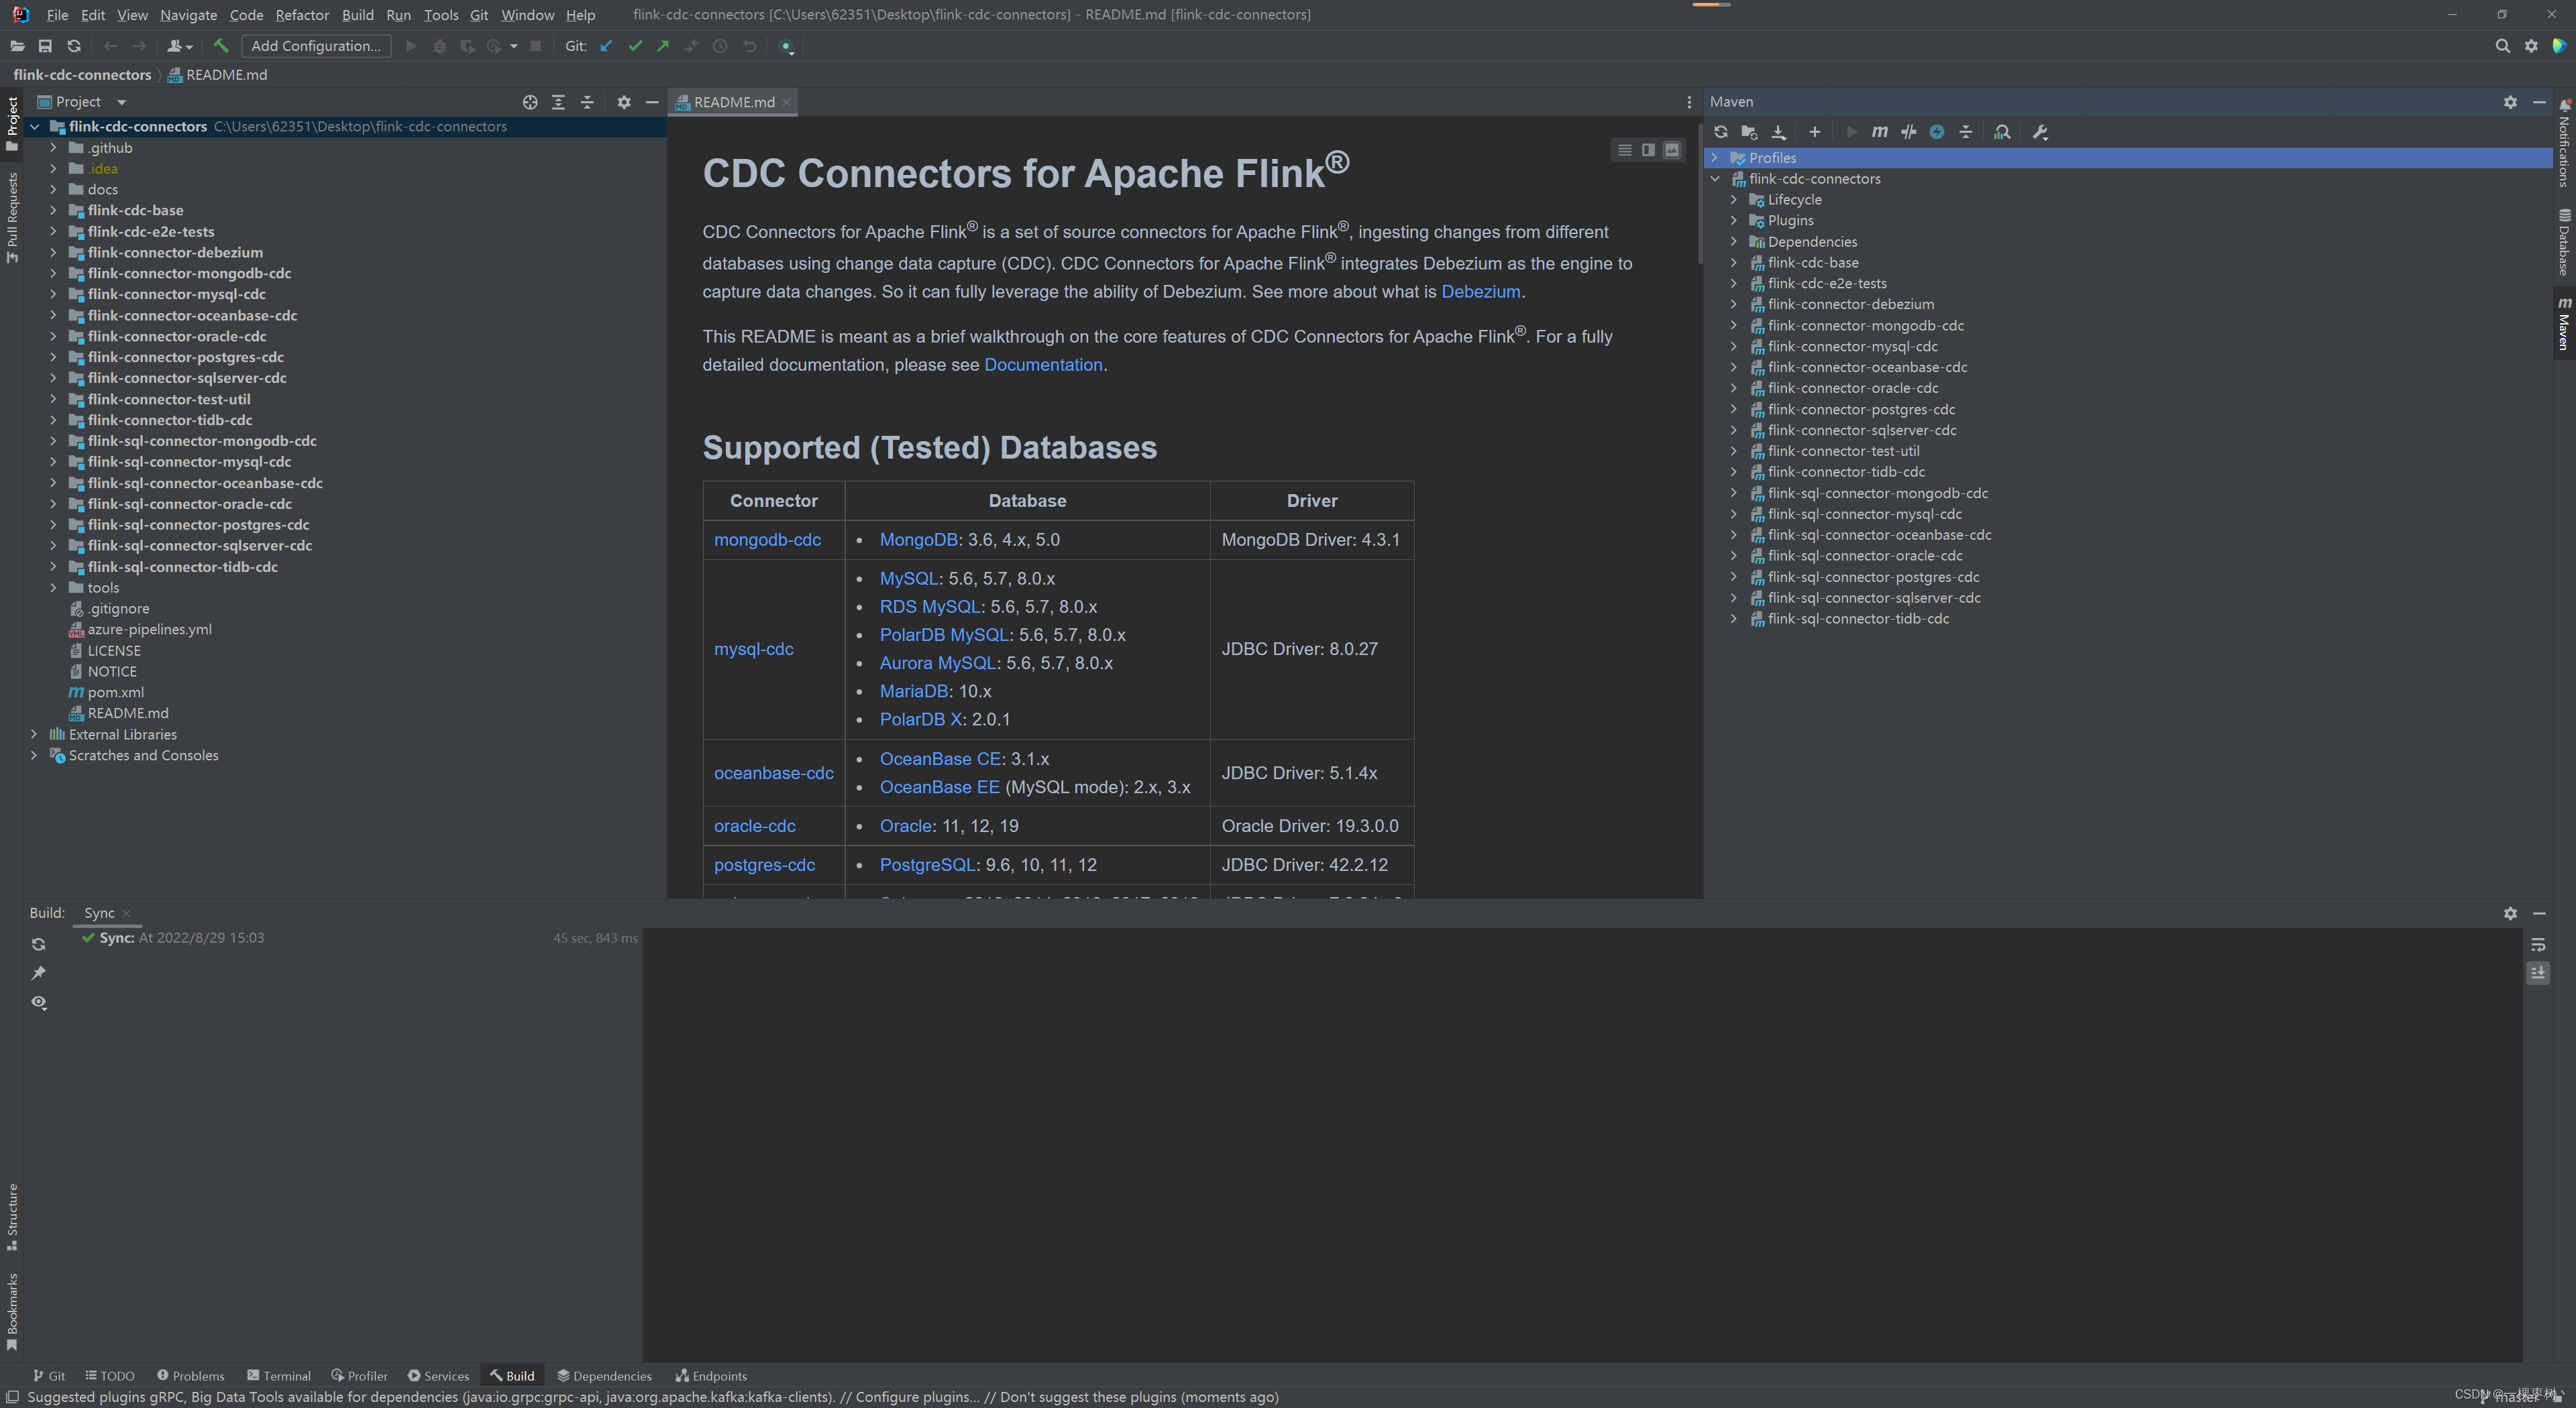The image size is (2576, 1408).
Task: Click the green Build Project hammer icon
Action: 221,46
